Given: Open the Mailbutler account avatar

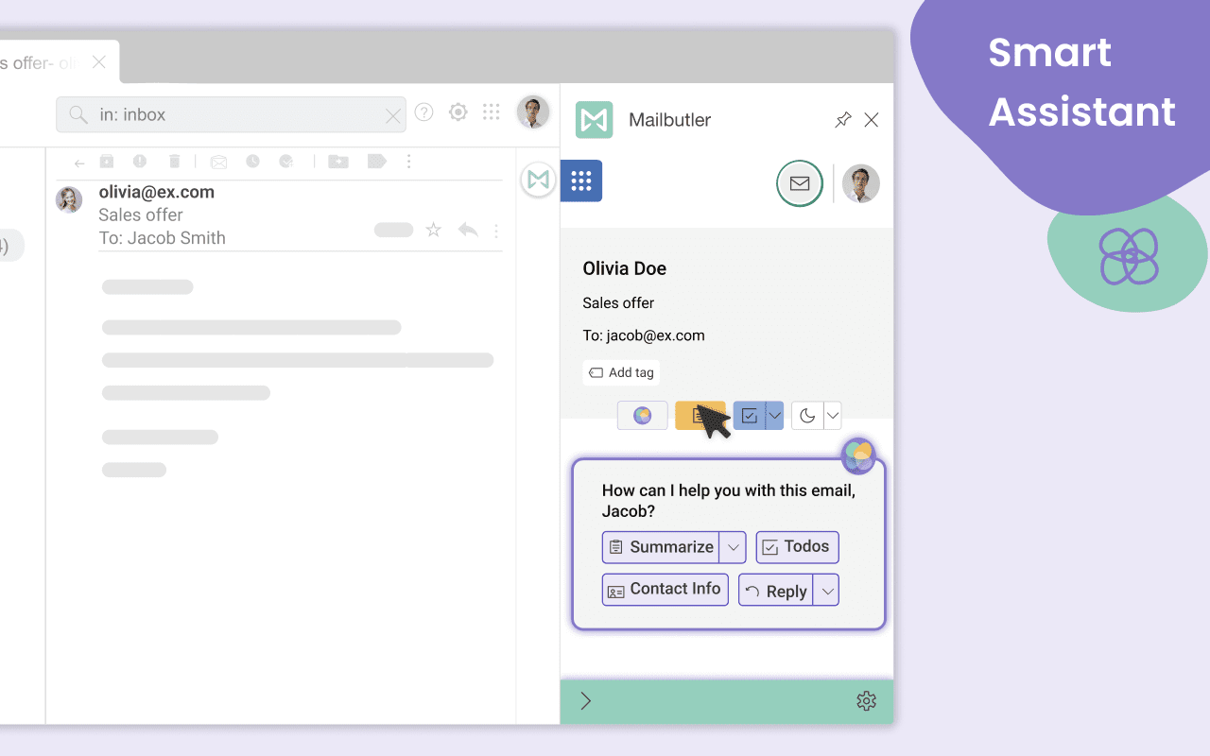Looking at the screenshot, I should pyautogui.click(x=861, y=183).
